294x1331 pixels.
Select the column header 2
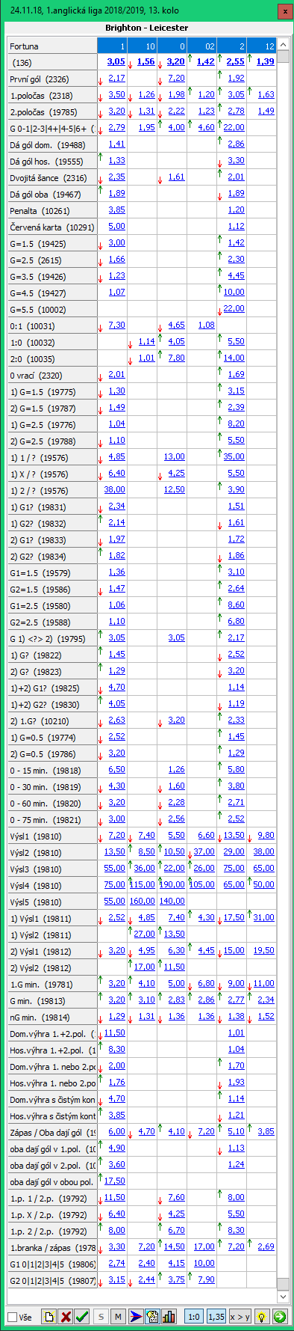click(x=231, y=46)
